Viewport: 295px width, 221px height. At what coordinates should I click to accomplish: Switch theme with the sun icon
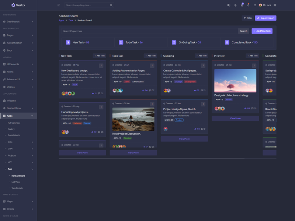coord(235,5)
